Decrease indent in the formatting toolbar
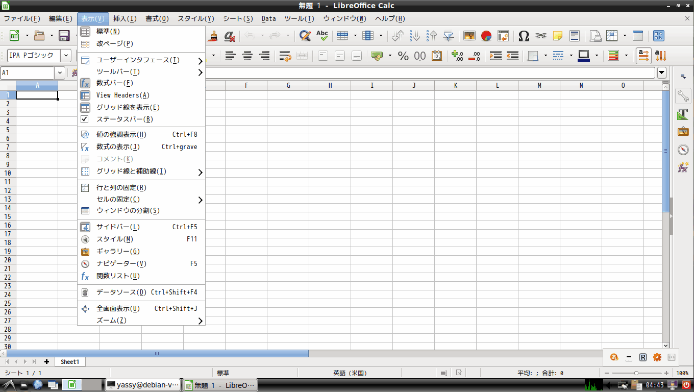The image size is (694, 392). (x=512, y=56)
